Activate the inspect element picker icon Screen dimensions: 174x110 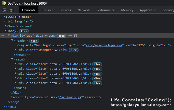point(5,10)
